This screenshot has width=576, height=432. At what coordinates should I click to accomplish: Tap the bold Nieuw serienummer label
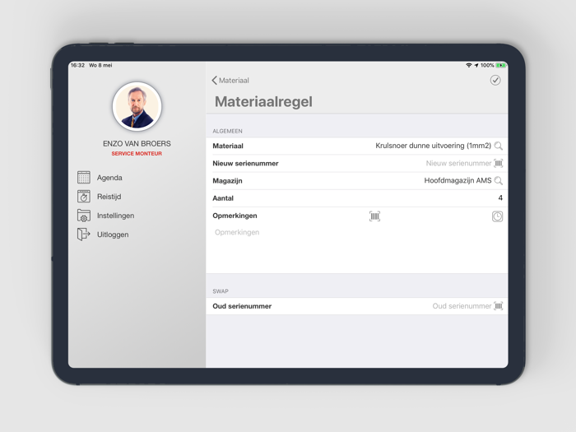(245, 164)
